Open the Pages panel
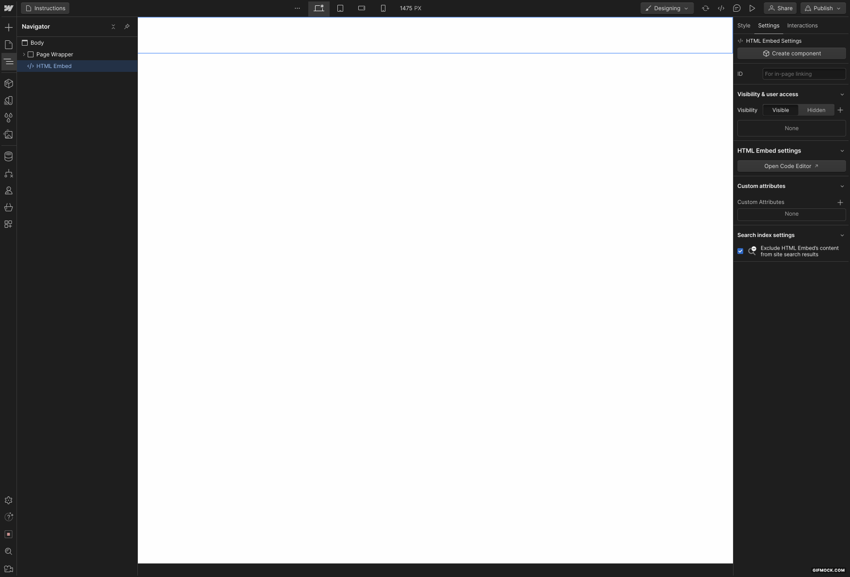850x577 pixels. (9, 45)
